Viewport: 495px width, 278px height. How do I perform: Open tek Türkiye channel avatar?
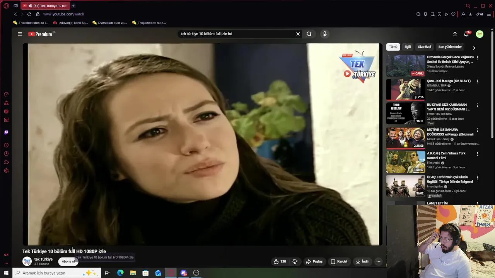coord(27,261)
